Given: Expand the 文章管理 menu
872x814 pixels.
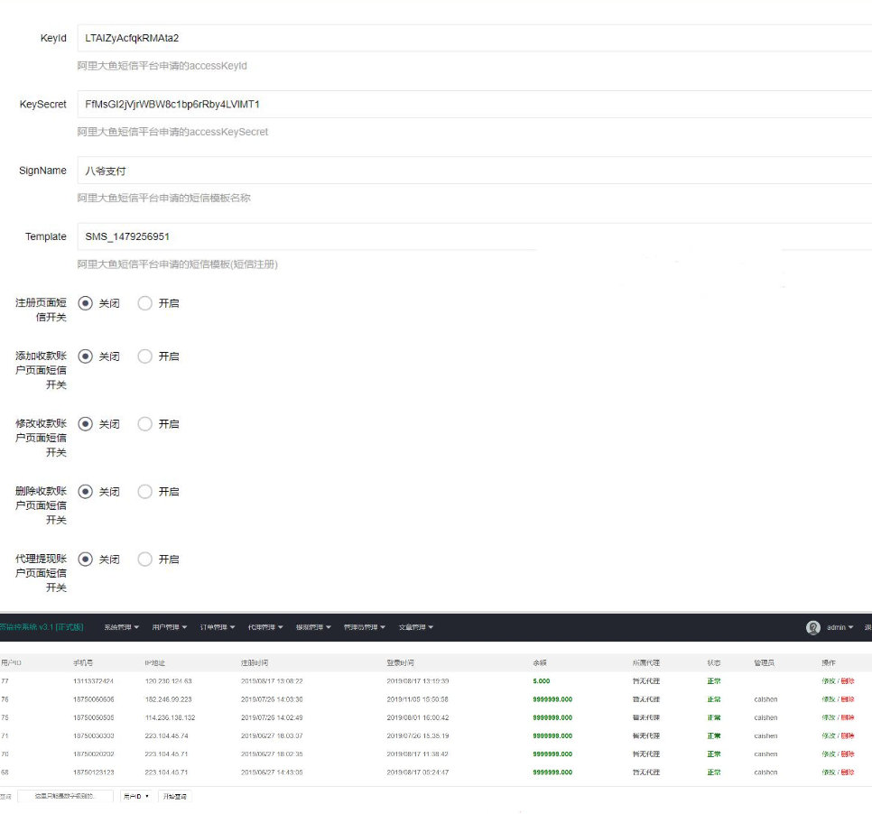Looking at the screenshot, I should point(414,627).
